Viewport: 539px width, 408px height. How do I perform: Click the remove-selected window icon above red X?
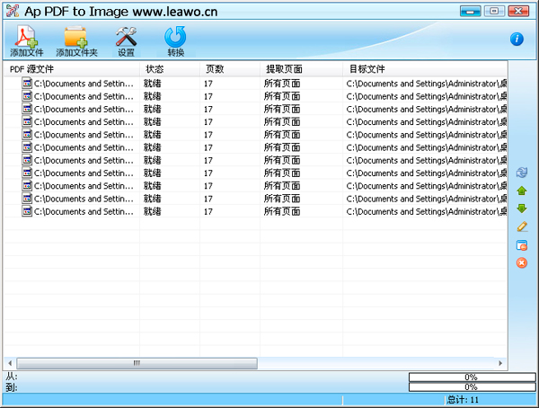[522, 245]
